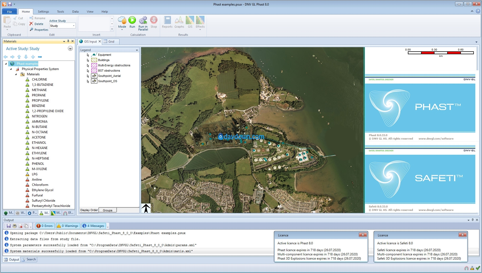Click the Buildings layer color swatch
Image resolution: width=482 pixels, height=273 pixels.
(94, 60)
